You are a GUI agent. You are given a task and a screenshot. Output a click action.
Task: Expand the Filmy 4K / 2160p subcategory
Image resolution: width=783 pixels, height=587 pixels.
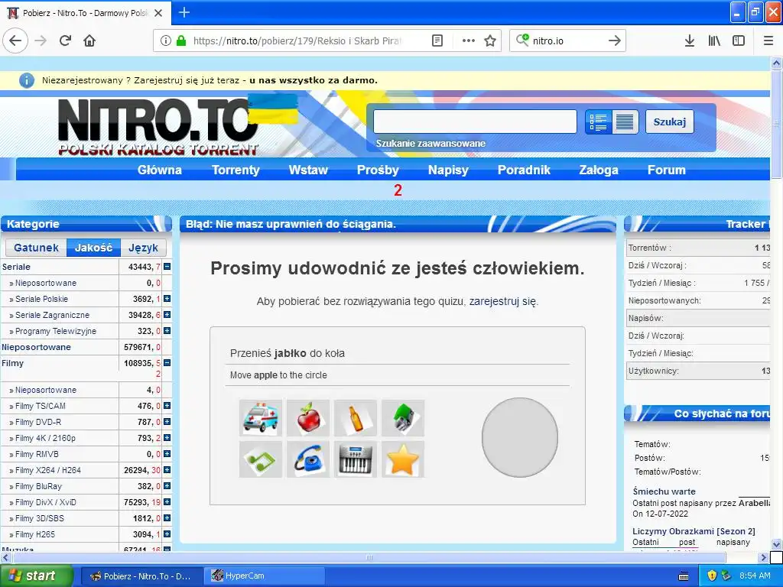tap(167, 438)
